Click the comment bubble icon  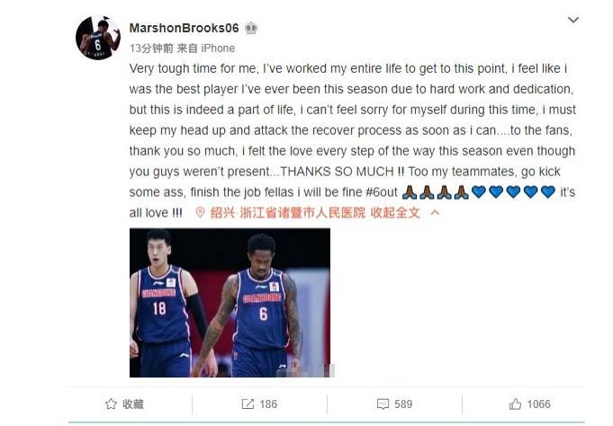(383, 404)
